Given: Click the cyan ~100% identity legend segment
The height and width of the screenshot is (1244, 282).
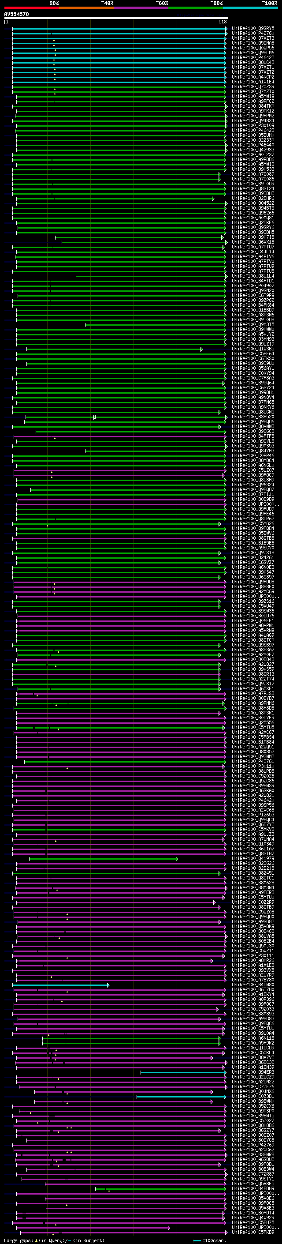Looking at the screenshot, I should point(250,8).
